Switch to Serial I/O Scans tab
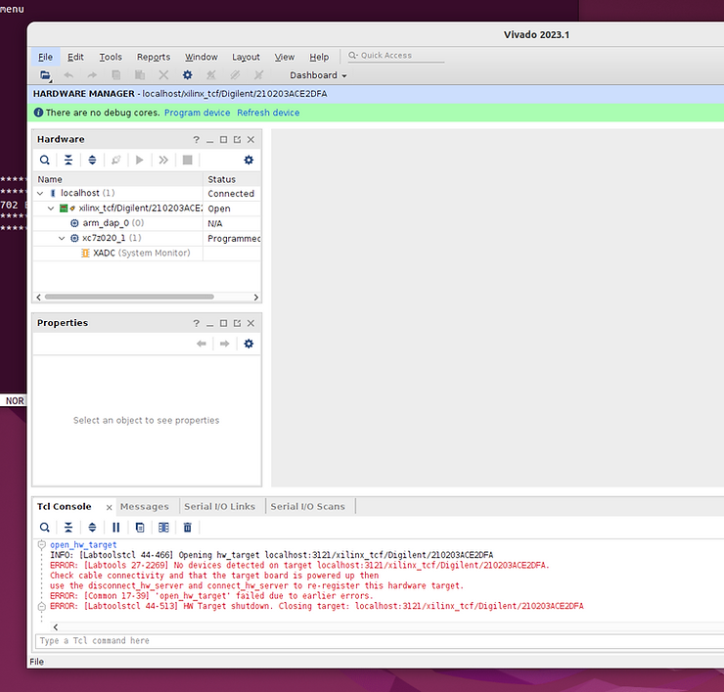 pos(307,506)
